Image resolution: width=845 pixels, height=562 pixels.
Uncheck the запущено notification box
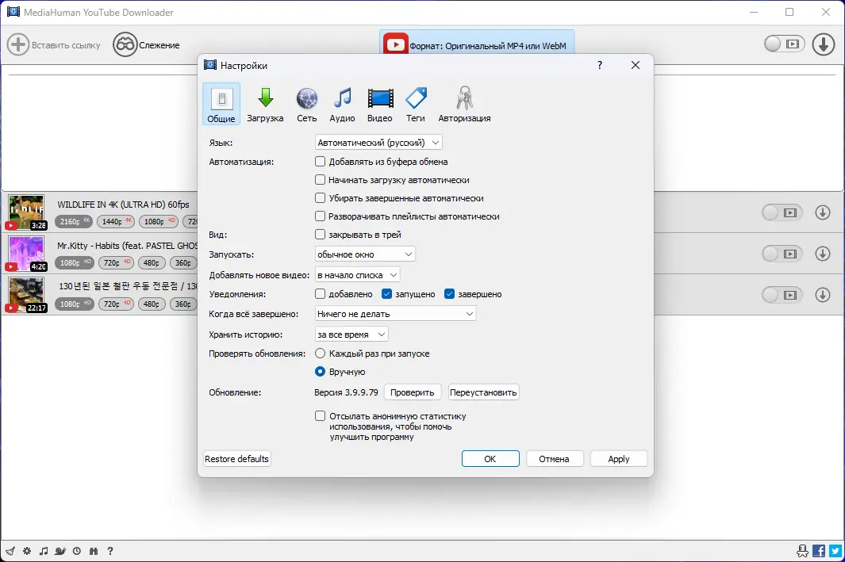(386, 294)
